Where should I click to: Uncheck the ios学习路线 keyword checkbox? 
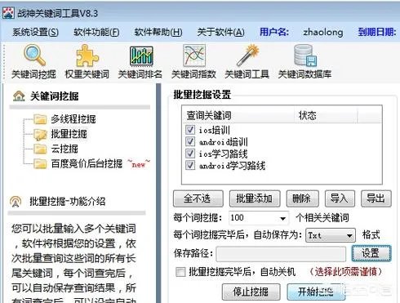click(190, 154)
